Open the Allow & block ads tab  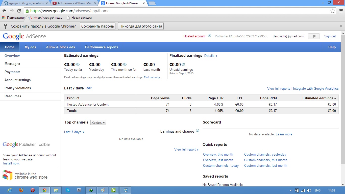pyautogui.click(x=61, y=47)
